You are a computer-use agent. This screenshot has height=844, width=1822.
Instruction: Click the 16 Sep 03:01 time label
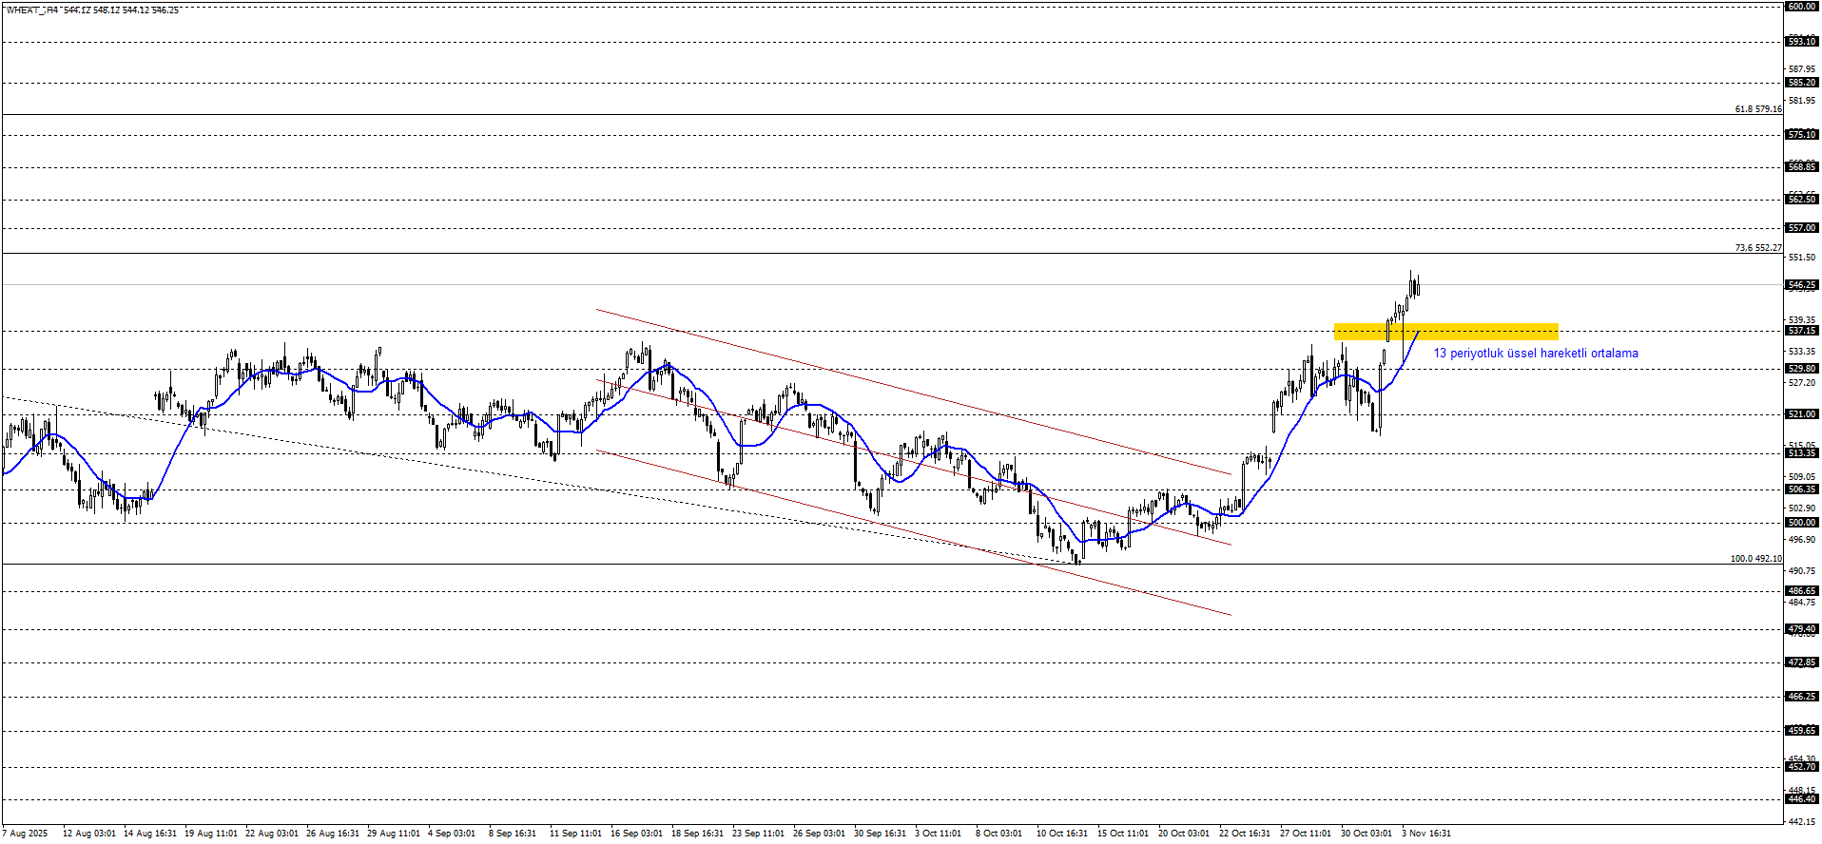(x=636, y=834)
